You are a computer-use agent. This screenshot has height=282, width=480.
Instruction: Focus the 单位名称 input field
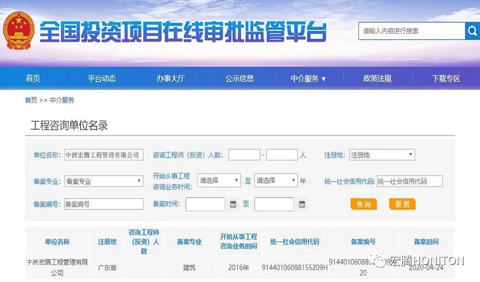pos(104,155)
